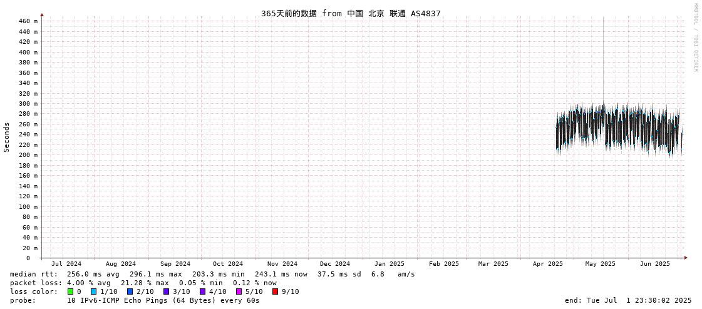Click the loss color legend label

tap(34, 291)
